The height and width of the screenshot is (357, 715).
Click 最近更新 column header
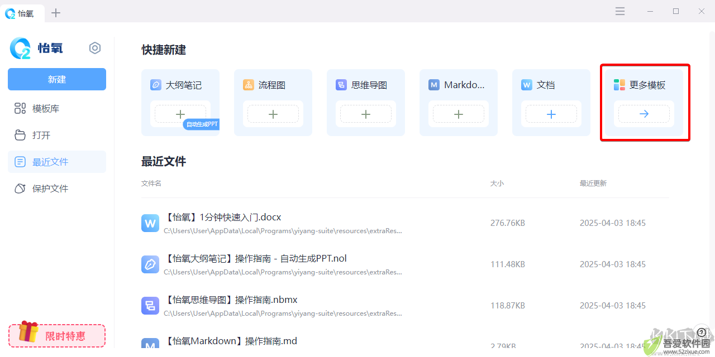(x=593, y=183)
